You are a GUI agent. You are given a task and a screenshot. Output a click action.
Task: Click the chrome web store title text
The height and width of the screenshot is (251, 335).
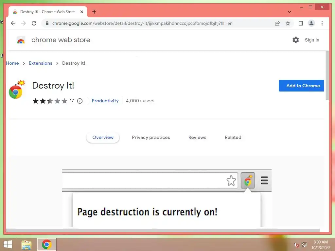pos(61,40)
